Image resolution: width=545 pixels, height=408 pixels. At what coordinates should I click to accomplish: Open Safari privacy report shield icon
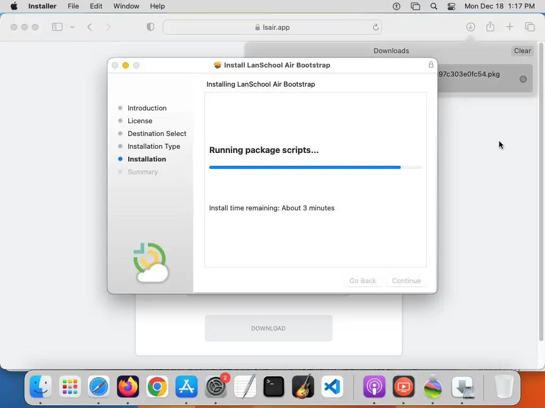(x=150, y=27)
